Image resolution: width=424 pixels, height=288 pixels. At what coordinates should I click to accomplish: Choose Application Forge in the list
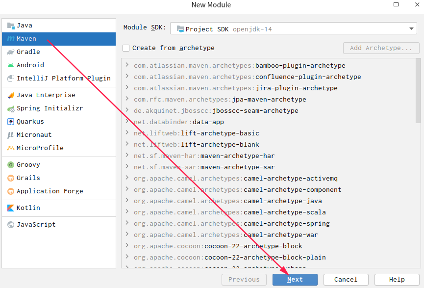tap(59, 191)
